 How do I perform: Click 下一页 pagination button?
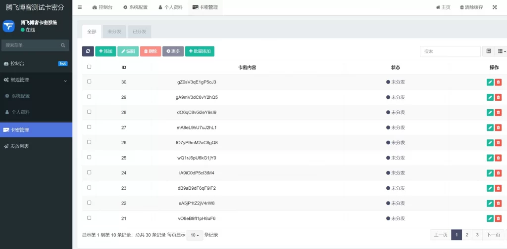coord(494,235)
